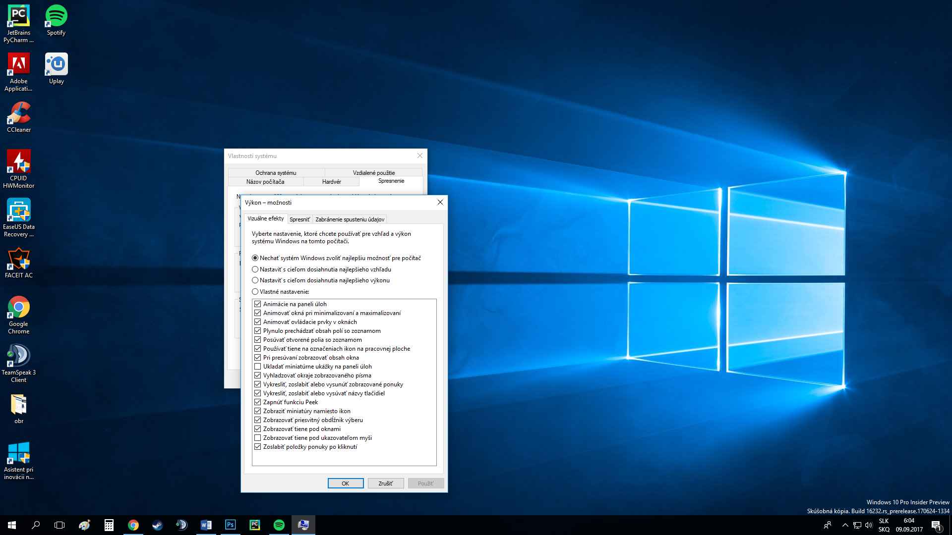This screenshot has width=952, height=535.
Task: Check Zobrazovať tiene pod ukazovateľom myši
Action: click(258, 438)
